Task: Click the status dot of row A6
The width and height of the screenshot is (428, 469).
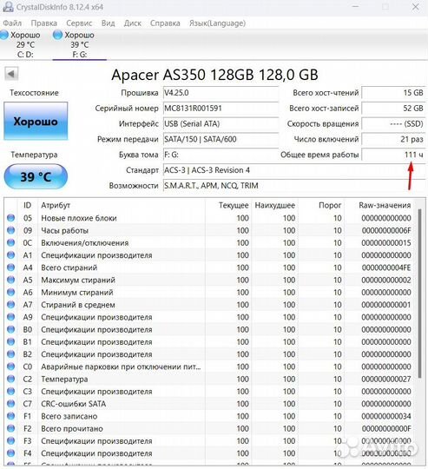Action: tap(10, 292)
